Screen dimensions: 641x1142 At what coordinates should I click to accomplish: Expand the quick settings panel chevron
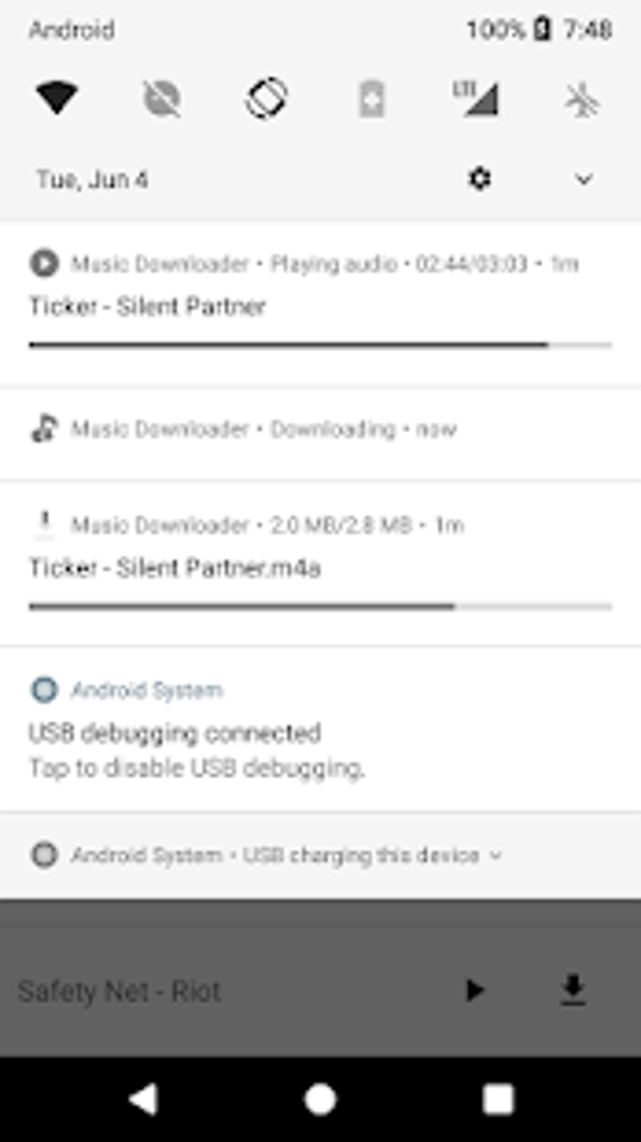pyautogui.click(x=584, y=180)
